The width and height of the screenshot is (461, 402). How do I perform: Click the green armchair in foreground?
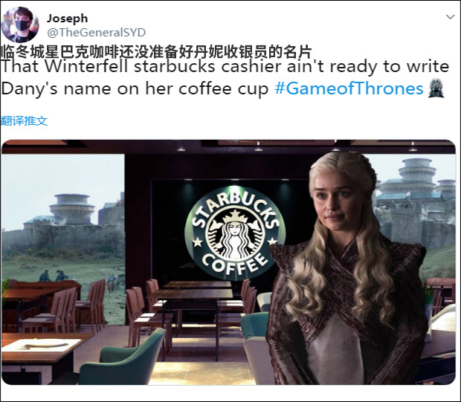tap(123, 357)
